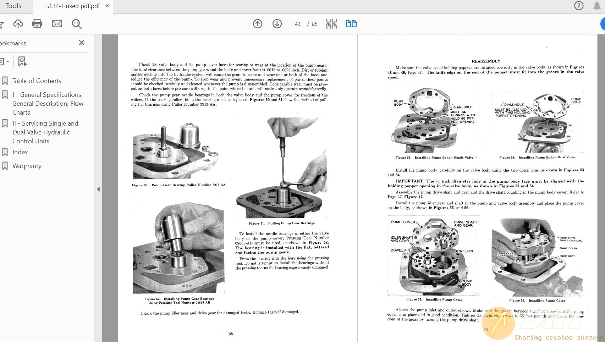Screen dimensions: 605x342
Task: Go to the previous page arrow
Action: (x=258, y=24)
